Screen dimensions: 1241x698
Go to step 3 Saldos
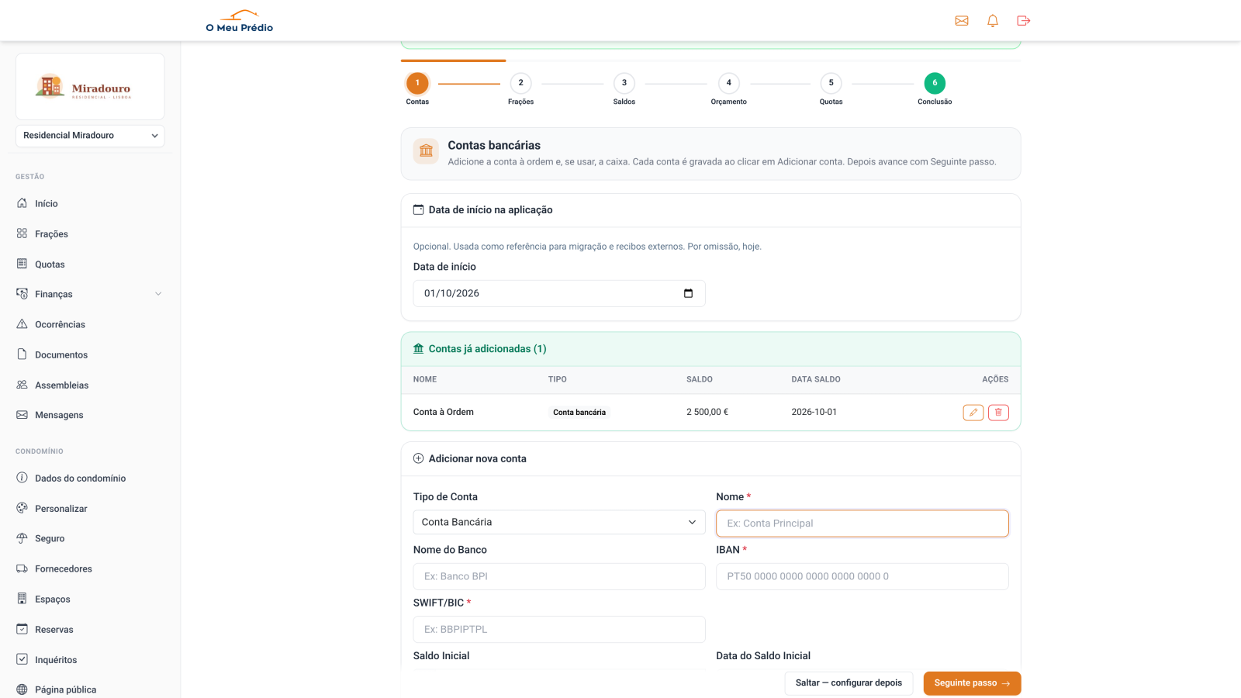(624, 83)
